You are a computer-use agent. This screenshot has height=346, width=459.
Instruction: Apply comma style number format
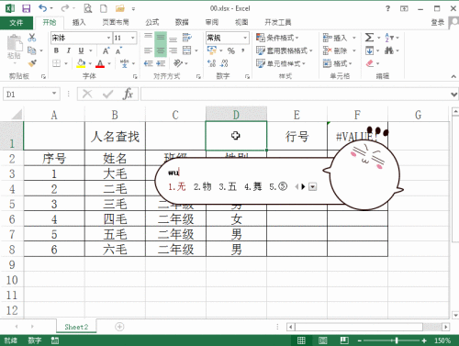tap(243, 50)
